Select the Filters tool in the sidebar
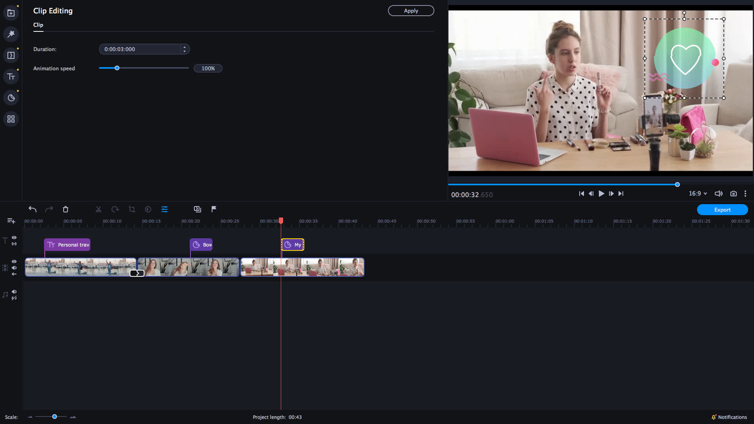The height and width of the screenshot is (424, 754). pyautogui.click(x=11, y=34)
